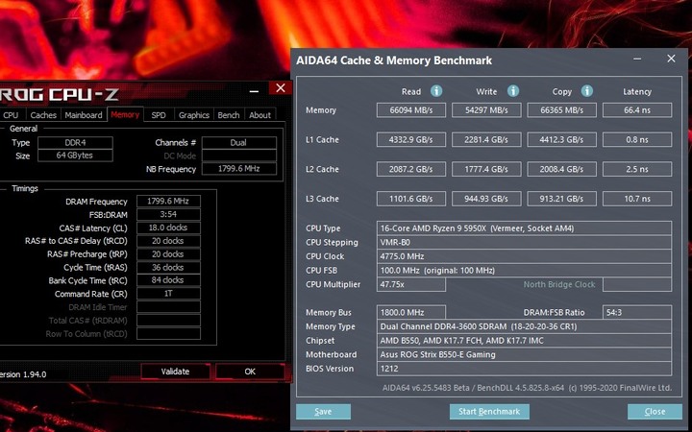Image resolution: width=692 pixels, height=432 pixels.
Task: Open the Write info icon in AIDA64
Action: click(x=513, y=91)
